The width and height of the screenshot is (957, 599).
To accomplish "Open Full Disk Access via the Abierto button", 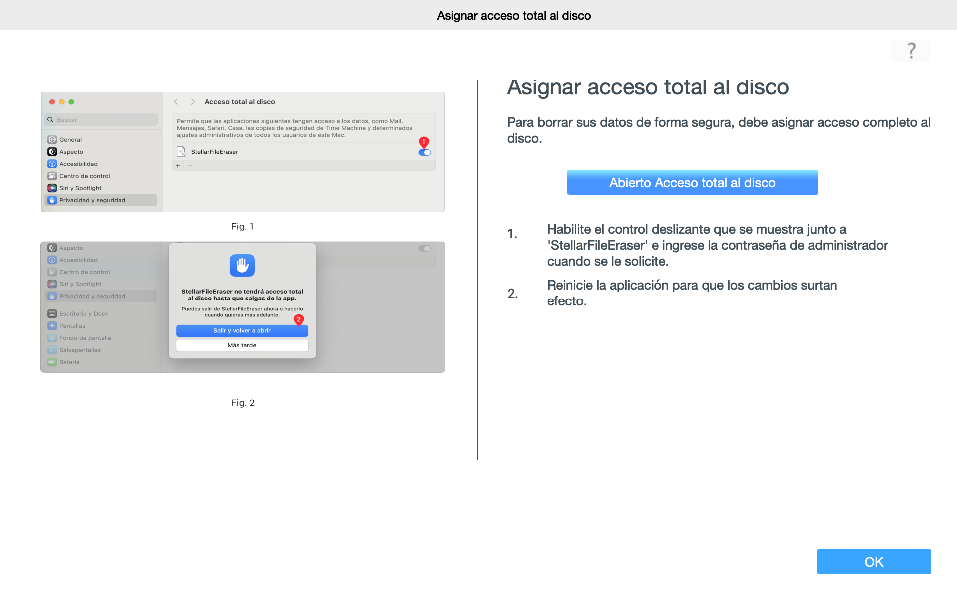I will point(692,182).
